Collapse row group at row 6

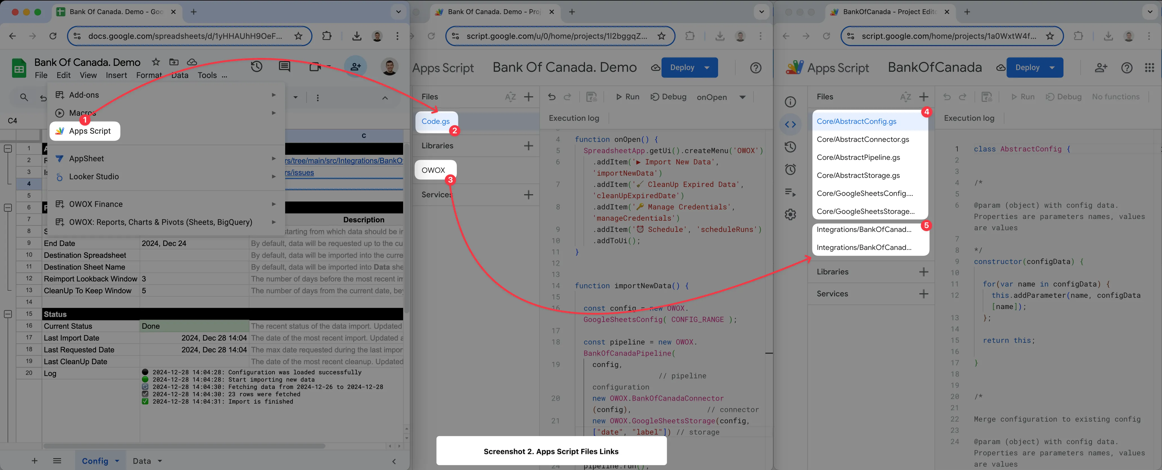coord(8,207)
